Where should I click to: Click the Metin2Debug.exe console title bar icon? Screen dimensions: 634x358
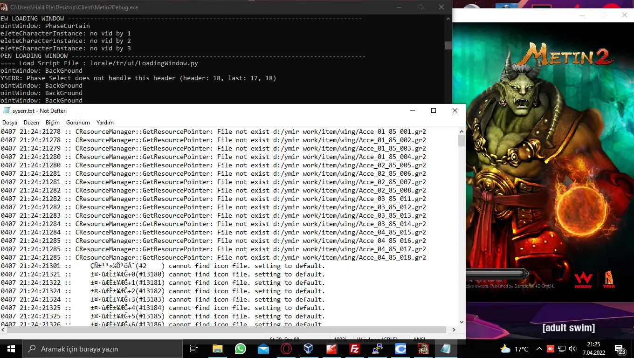tap(5, 7)
